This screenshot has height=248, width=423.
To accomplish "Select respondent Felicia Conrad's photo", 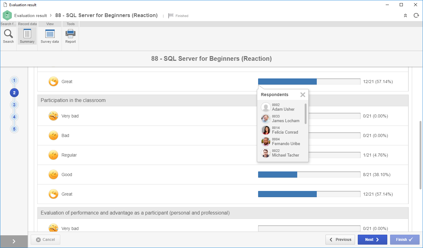I will (x=266, y=130).
